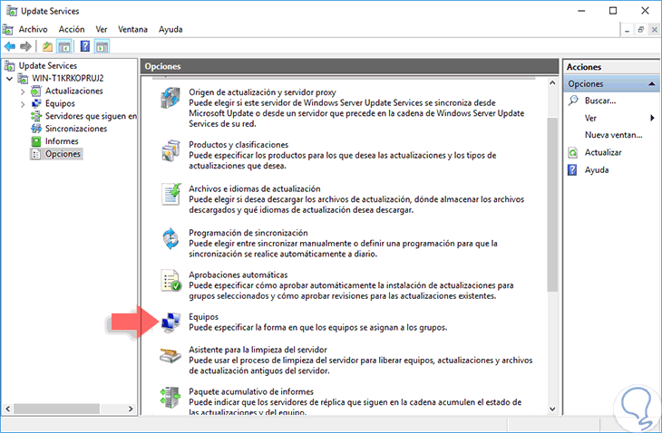Open the Archivo menu
The height and width of the screenshot is (433, 662).
click(x=33, y=30)
